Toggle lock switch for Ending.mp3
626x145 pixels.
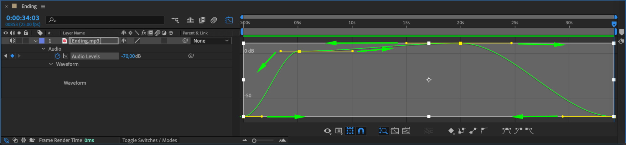[26, 41]
